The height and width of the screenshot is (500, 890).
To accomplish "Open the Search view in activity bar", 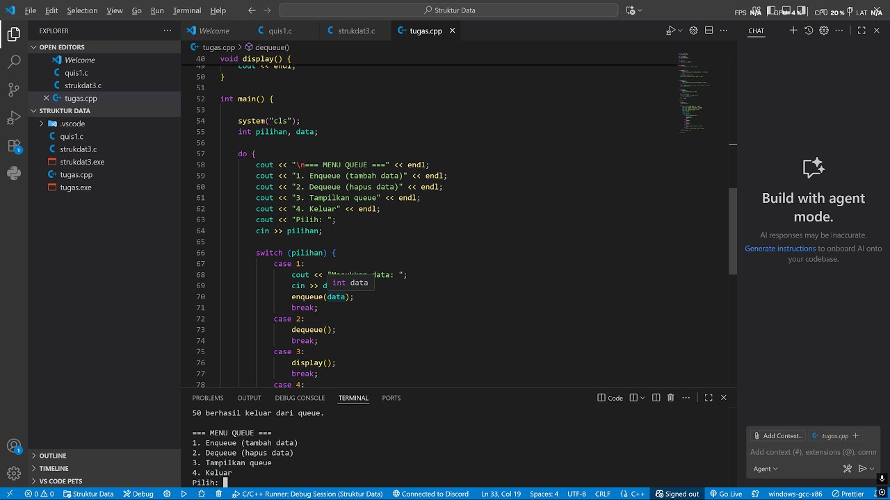I will tap(14, 62).
